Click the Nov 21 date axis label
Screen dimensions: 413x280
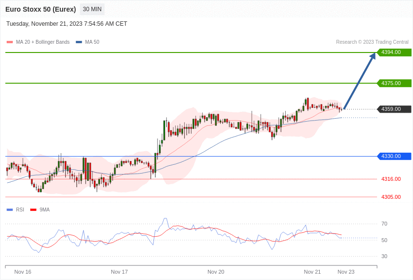[x=312, y=272]
